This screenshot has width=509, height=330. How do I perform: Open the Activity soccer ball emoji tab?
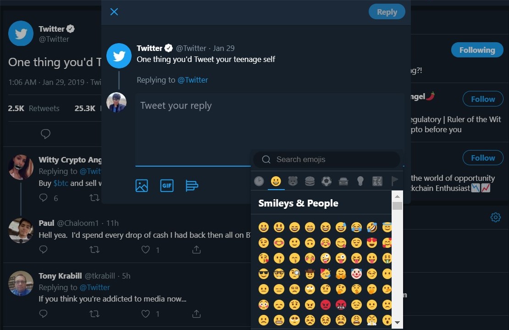point(326,181)
